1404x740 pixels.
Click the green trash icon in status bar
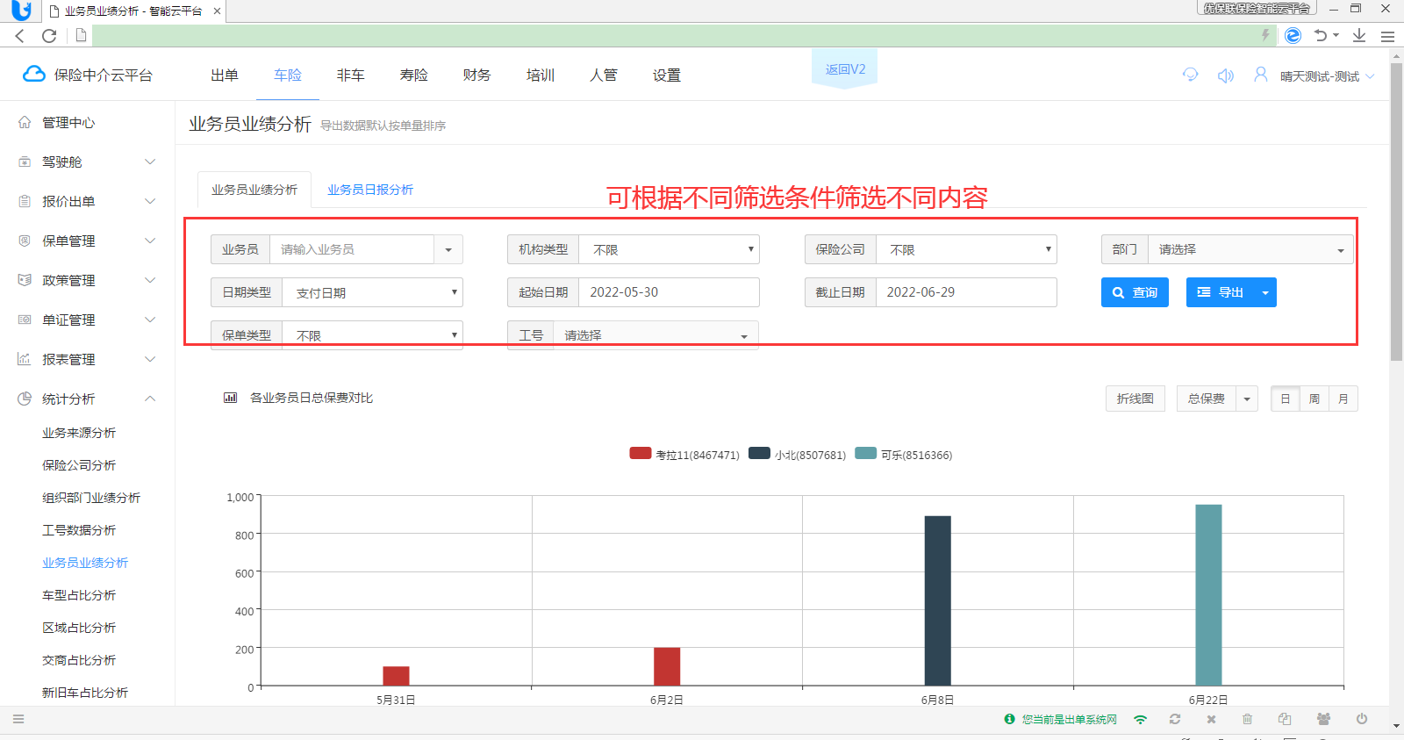pyautogui.click(x=1248, y=719)
